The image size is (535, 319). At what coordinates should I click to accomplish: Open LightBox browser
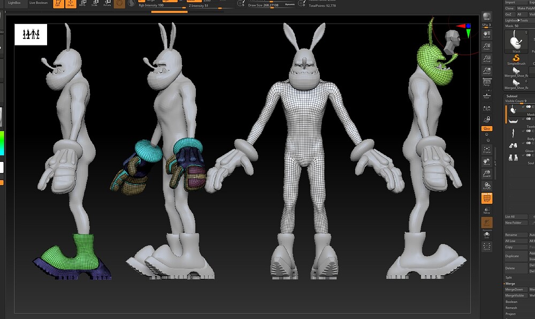point(14,3)
